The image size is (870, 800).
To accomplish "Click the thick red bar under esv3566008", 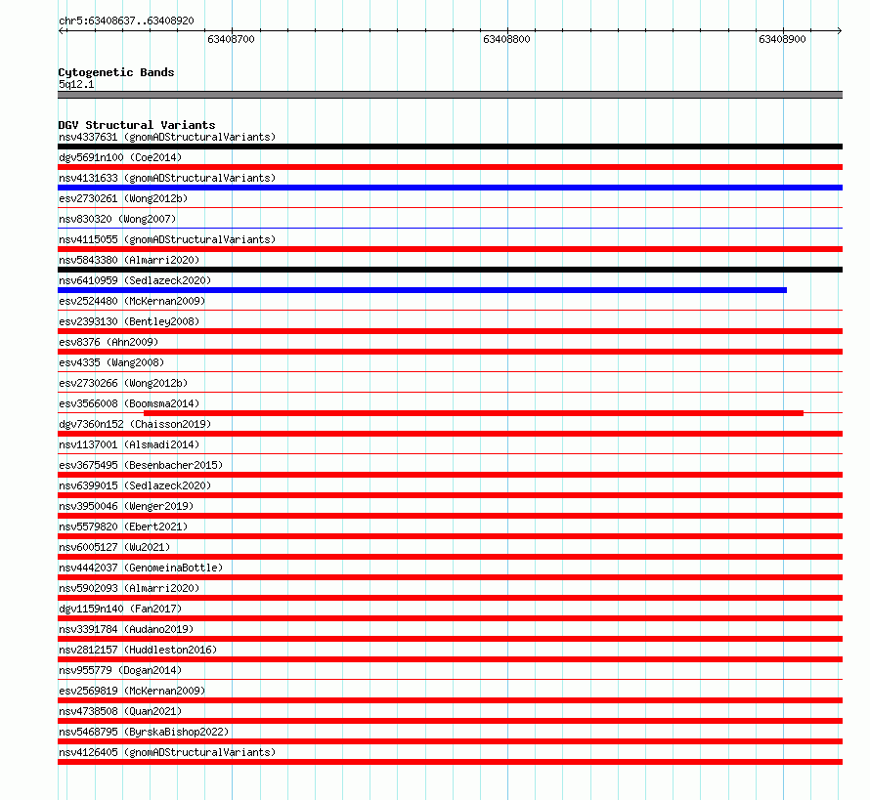I will point(473,413).
